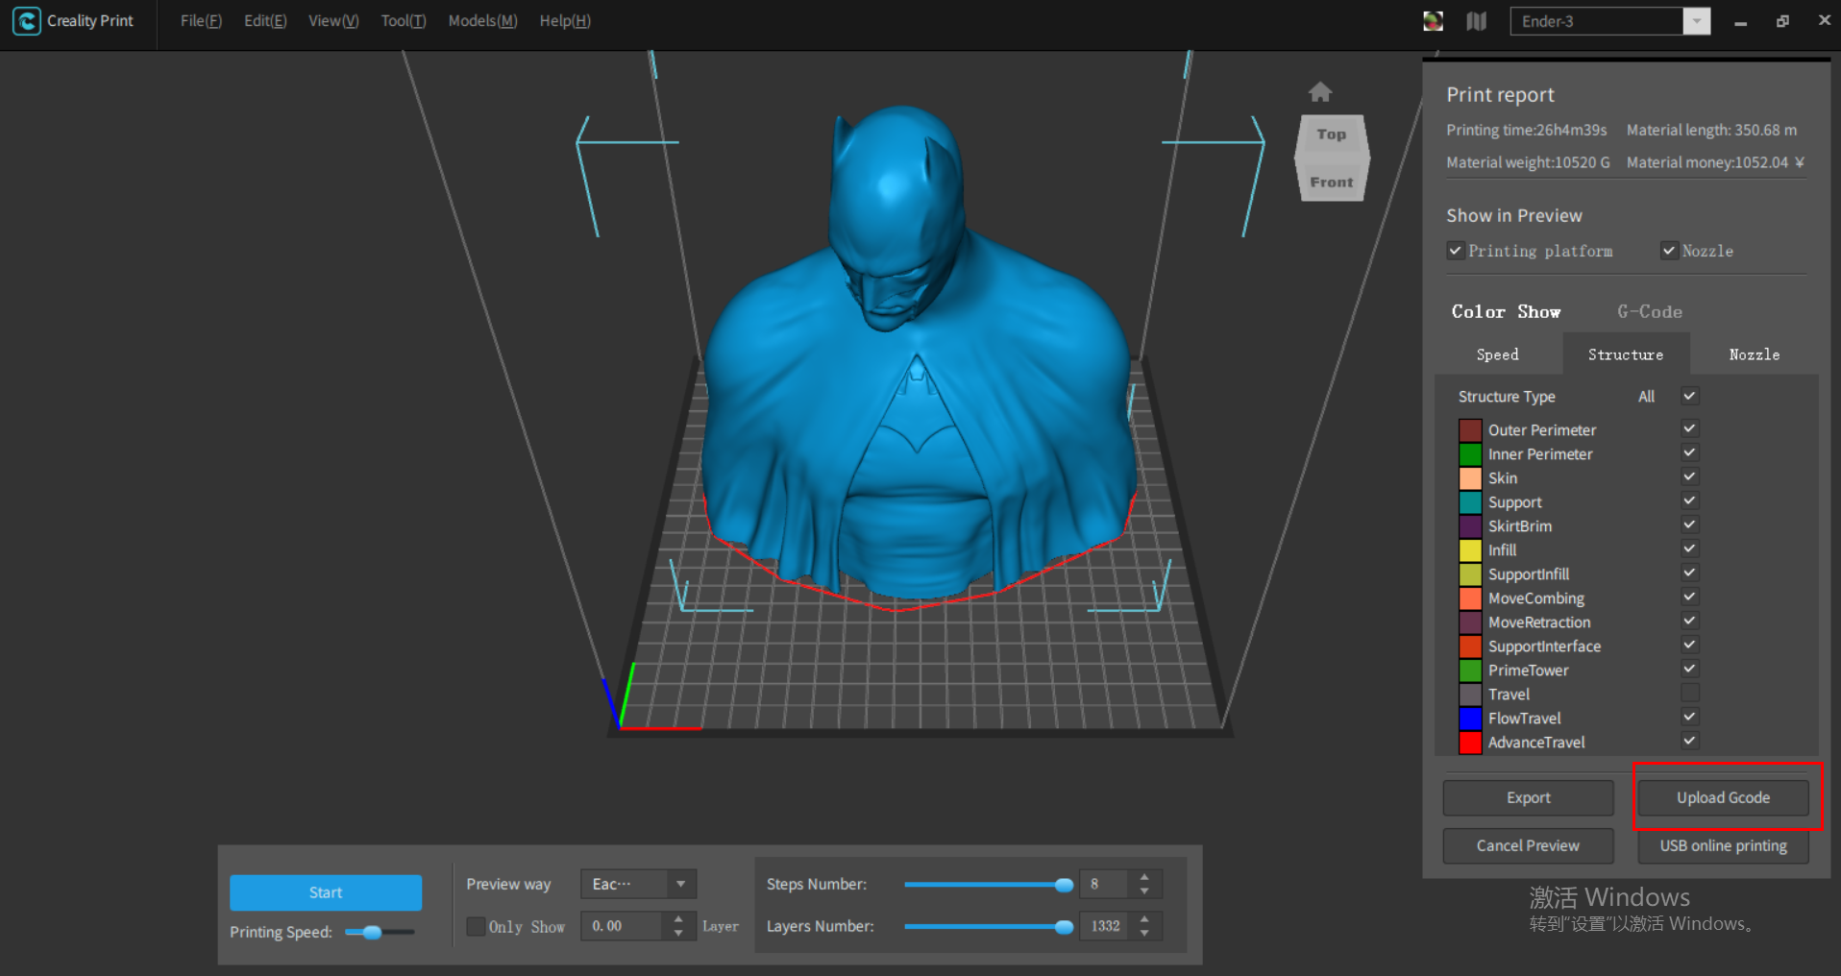Click the Printing Speed slider handle
The height and width of the screenshot is (976, 1841).
(372, 932)
